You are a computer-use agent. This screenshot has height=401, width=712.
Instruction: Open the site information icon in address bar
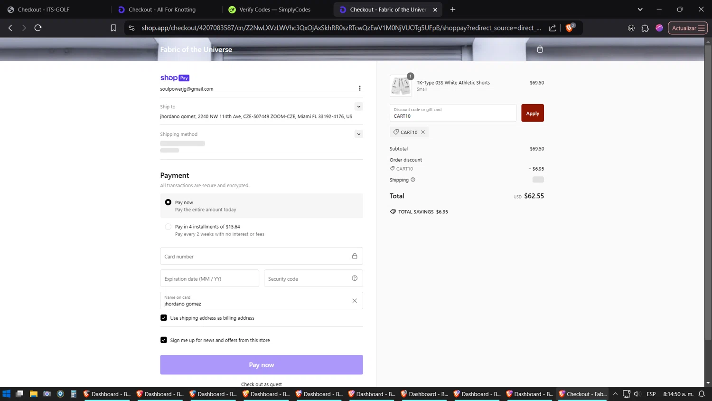(x=132, y=28)
